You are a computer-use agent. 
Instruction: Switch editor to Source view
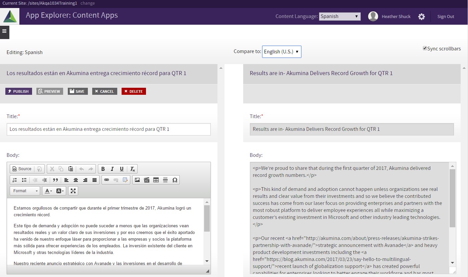[x=22, y=169]
